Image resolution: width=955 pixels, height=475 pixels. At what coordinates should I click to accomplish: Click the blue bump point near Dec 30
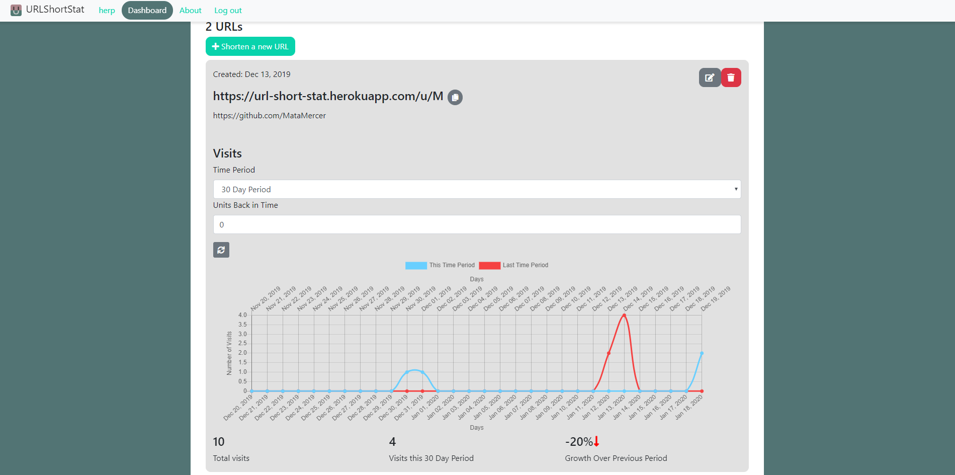pos(407,372)
